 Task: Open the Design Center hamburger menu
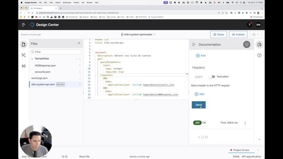(x=23, y=25)
